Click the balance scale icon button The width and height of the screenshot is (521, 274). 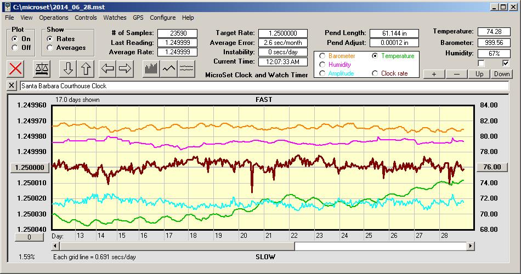pyautogui.click(x=42, y=68)
